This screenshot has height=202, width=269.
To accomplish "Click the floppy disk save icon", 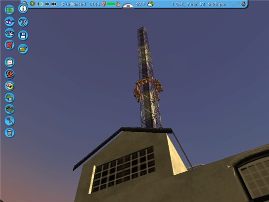I will coord(23,35).
